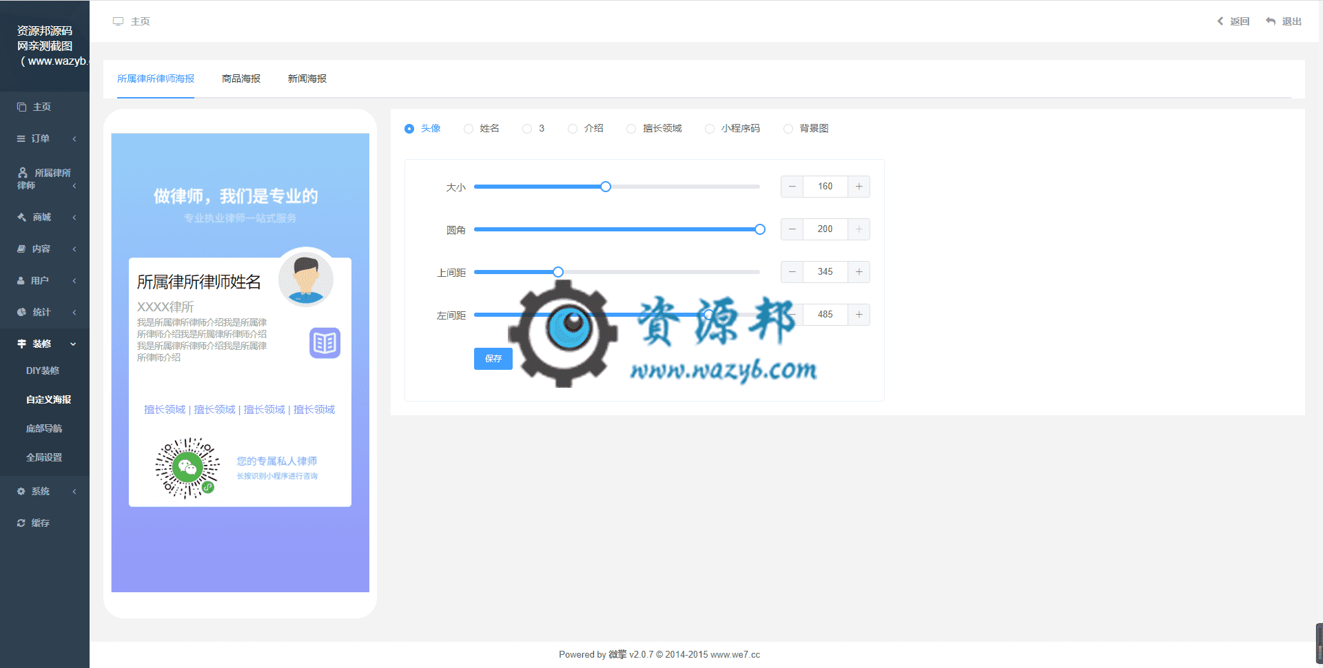Click the 系统 gear icon in the sidebar
This screenshot has width=1323, height=668.
[x=21, y=491]
